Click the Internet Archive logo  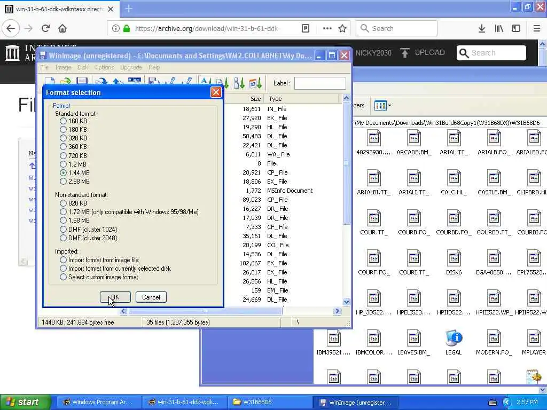click(x=13, y=53)
